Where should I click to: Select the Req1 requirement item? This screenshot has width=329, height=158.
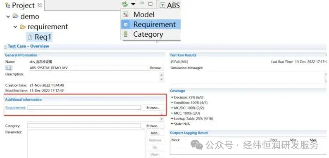pos(39,37)
